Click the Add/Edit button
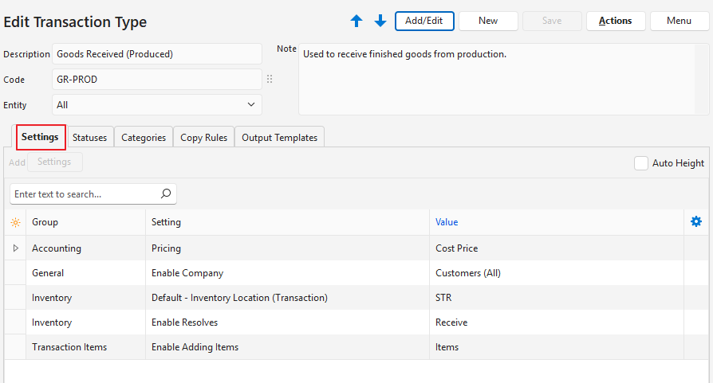 point(424,21)
